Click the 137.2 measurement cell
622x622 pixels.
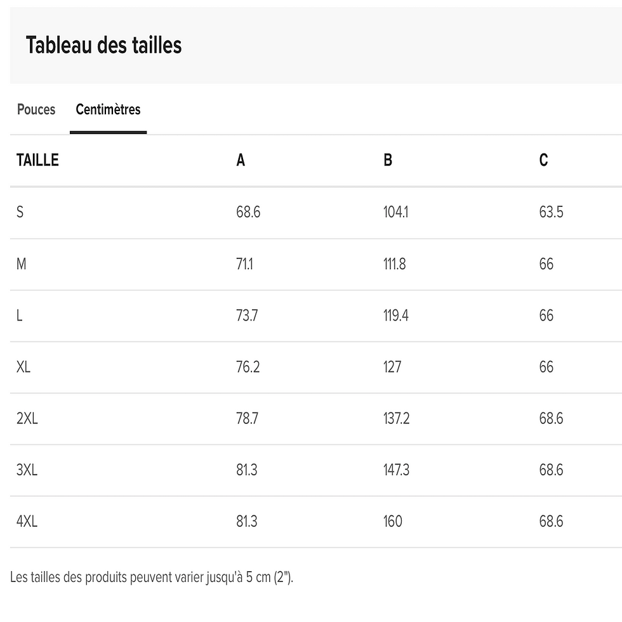396,419
